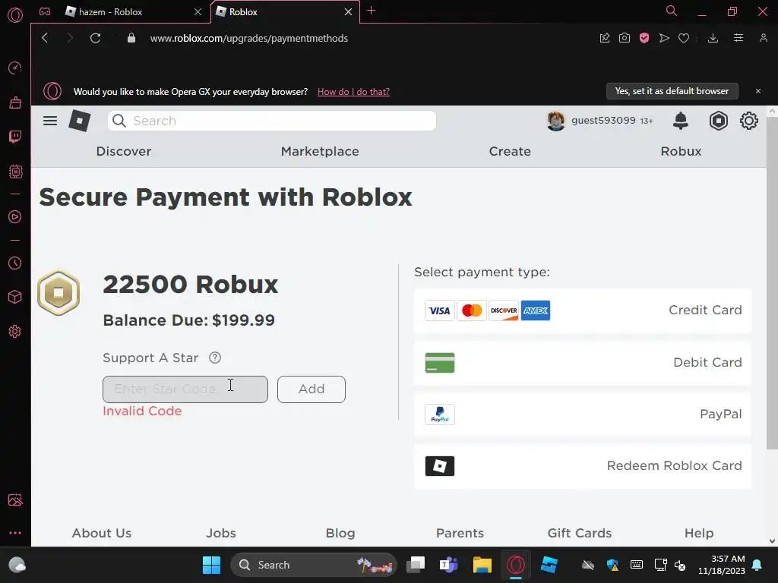Image resolution: width=778 pixels, height=583 pixels.
Task: Open History clock sidebar icon
Action: [15, 263]
